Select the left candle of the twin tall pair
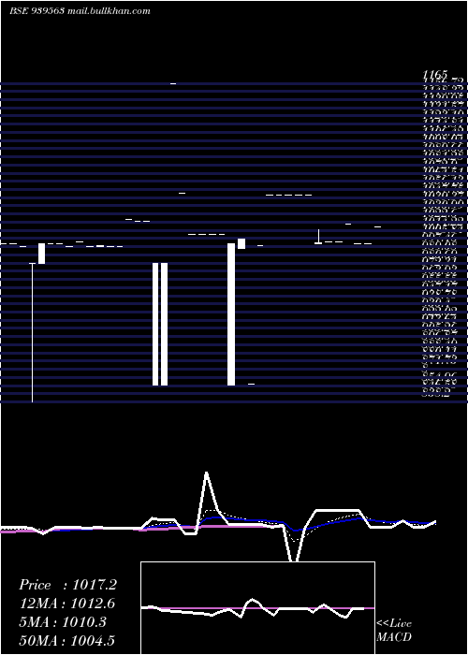 pyautogui.click(x=155, y=324)
